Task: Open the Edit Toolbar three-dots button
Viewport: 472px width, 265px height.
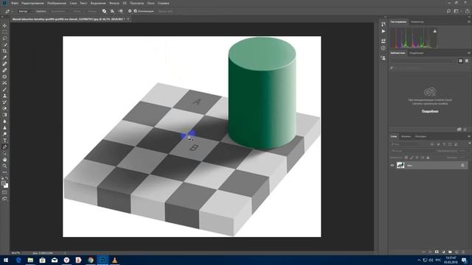Action: point(4,172)
